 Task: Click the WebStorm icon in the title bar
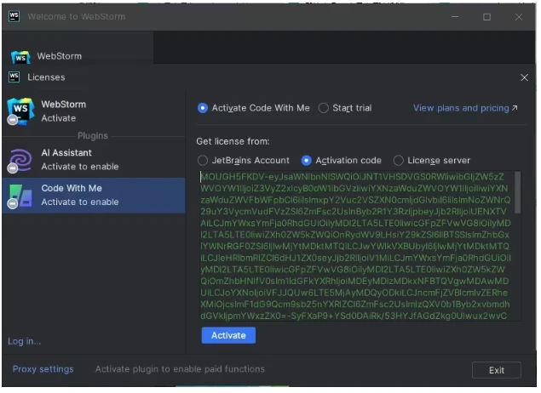tap(14, 16)
